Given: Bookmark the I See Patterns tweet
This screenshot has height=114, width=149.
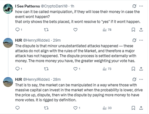Looking at the screenshot, I should click(133, 30).
